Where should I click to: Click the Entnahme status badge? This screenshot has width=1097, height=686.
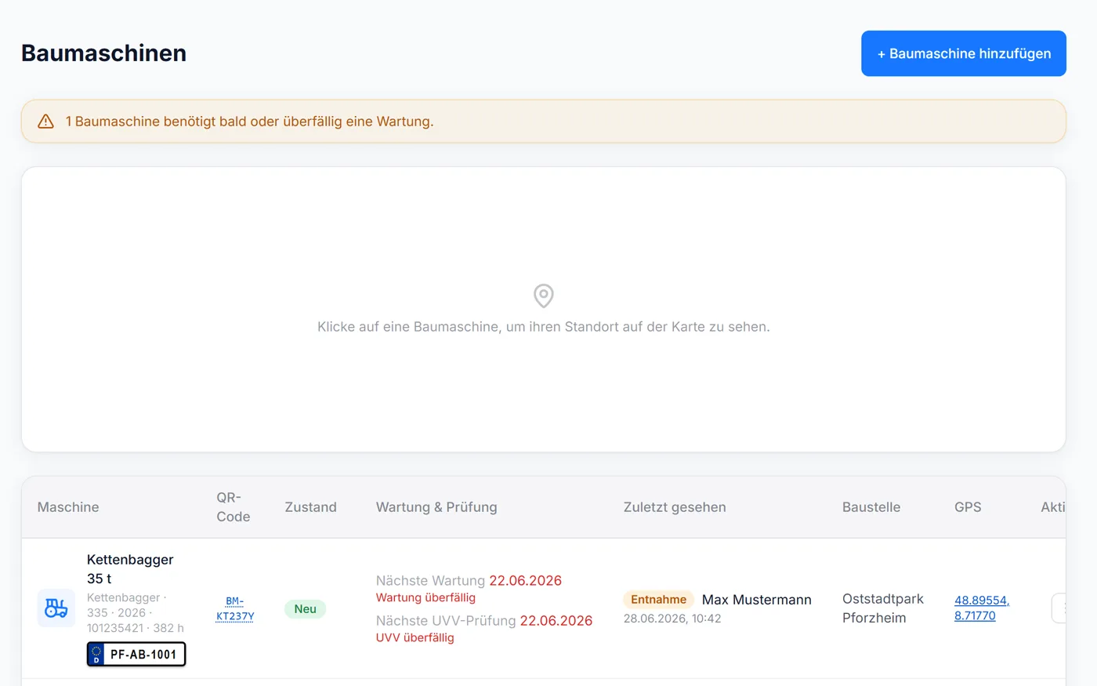pos(658,600)
